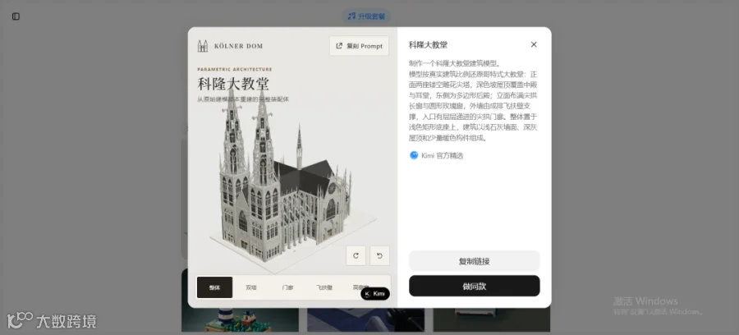Click the Kimi badge pill
Viewport: 739px width, 335px height.
[x=375, y=294]
